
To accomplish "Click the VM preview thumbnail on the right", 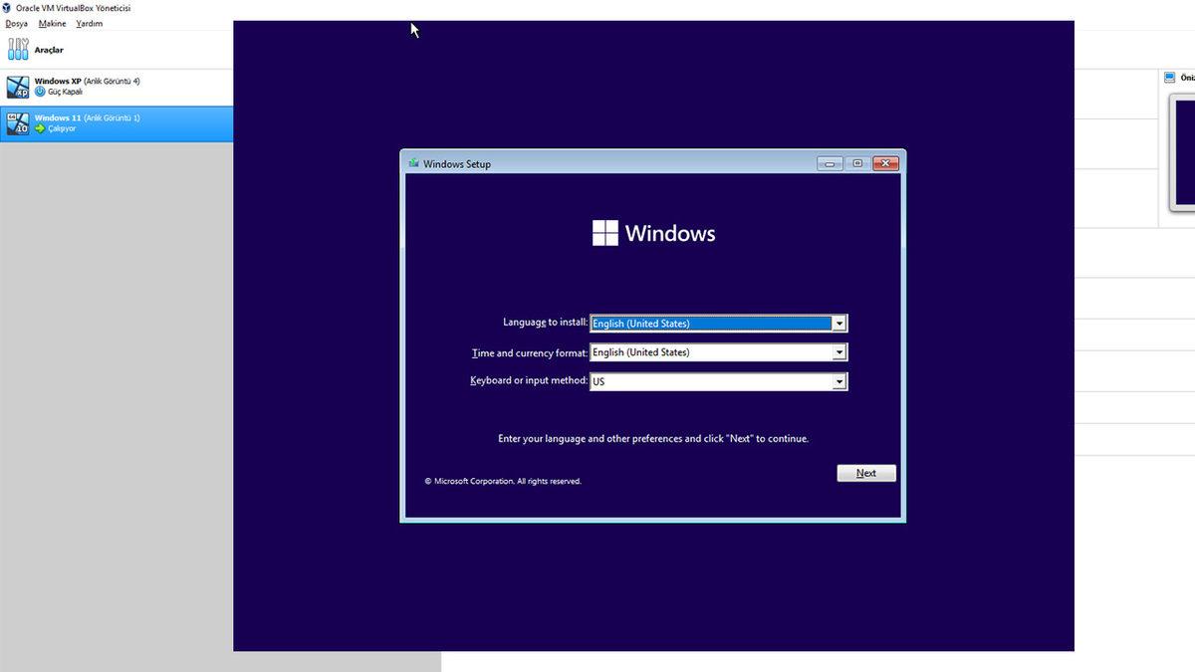I will tap(1187, 149).
